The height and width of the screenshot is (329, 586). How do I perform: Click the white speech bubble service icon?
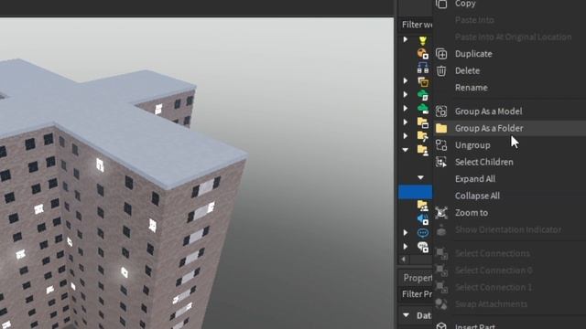pyautogui.click(x=423, y=247)
